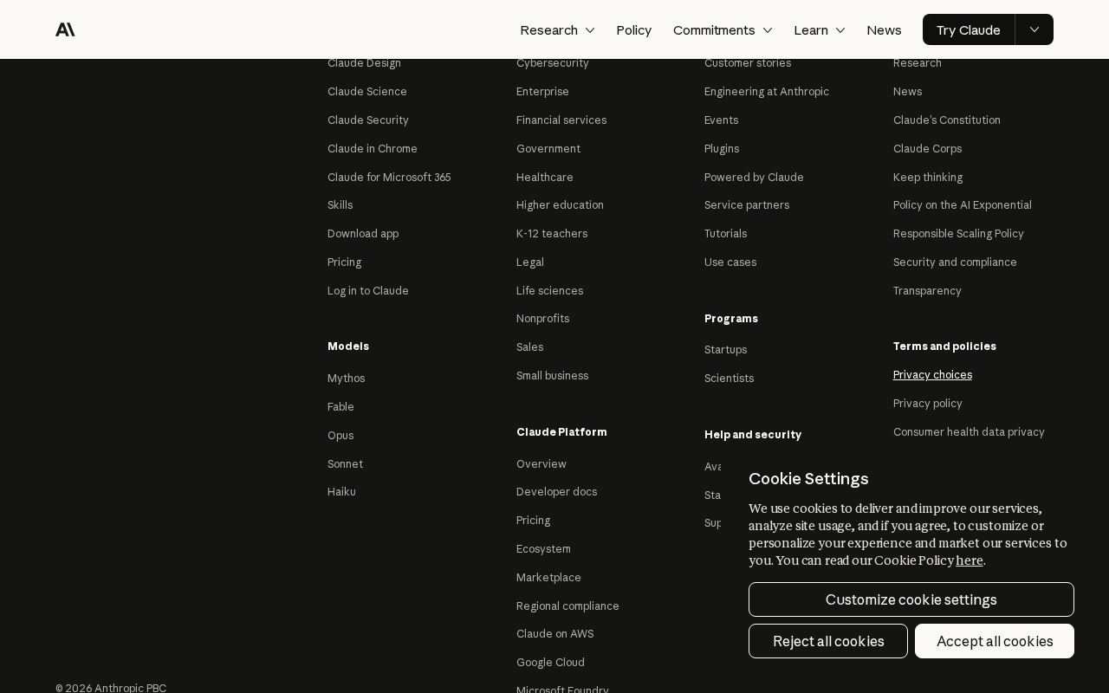Viewport: 1109px width, 693px height.
Task: Open the Powered by Claude link
Action: pyautogui.click(x=754, y=177)
